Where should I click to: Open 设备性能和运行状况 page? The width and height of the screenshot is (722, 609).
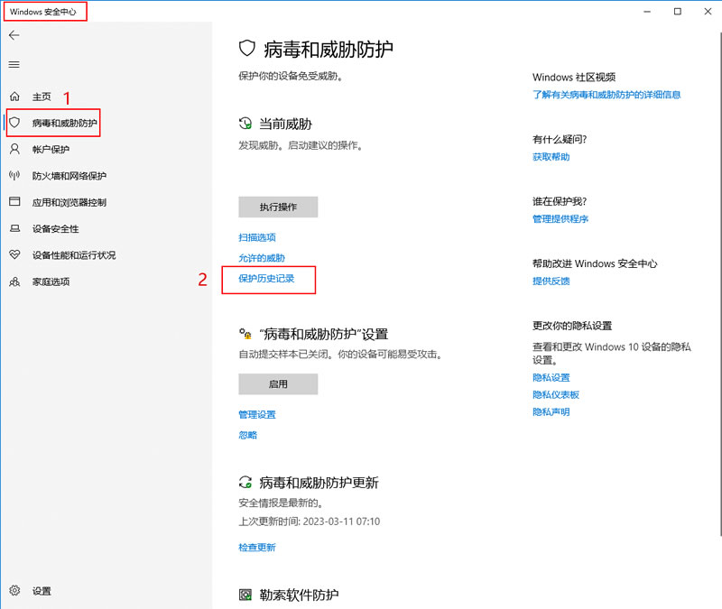(74, 255)
